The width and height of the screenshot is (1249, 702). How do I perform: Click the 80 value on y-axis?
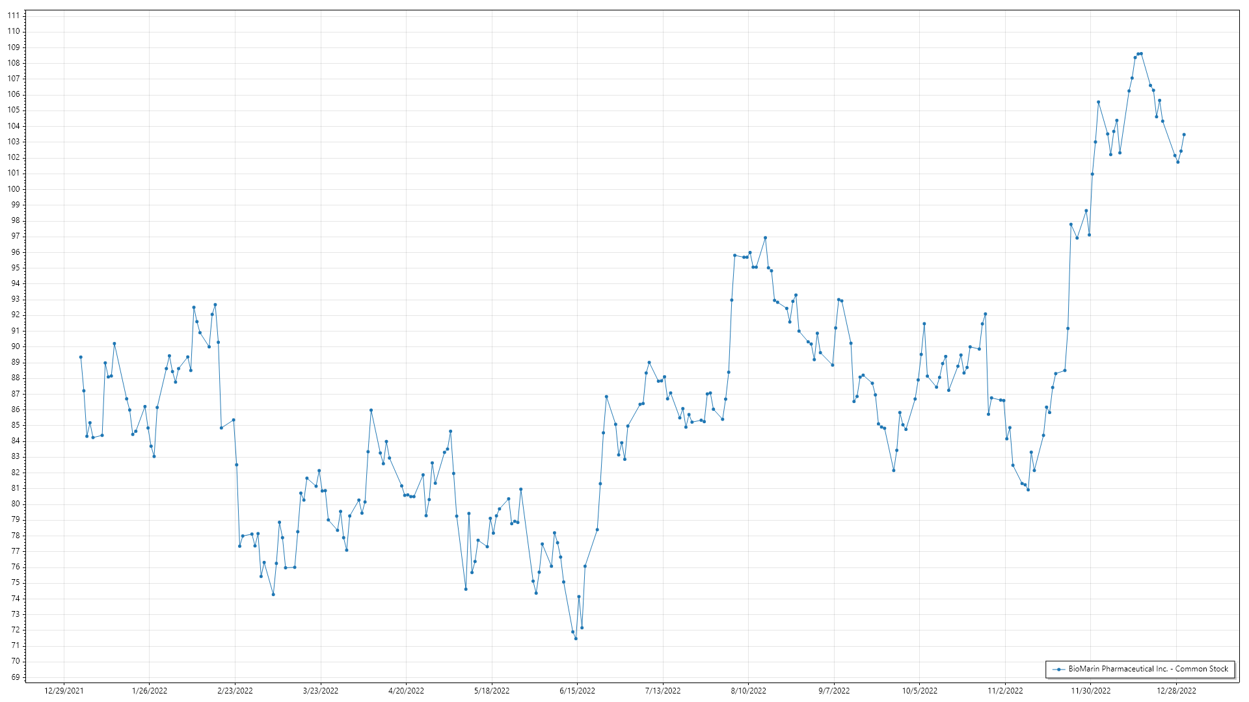16,504
